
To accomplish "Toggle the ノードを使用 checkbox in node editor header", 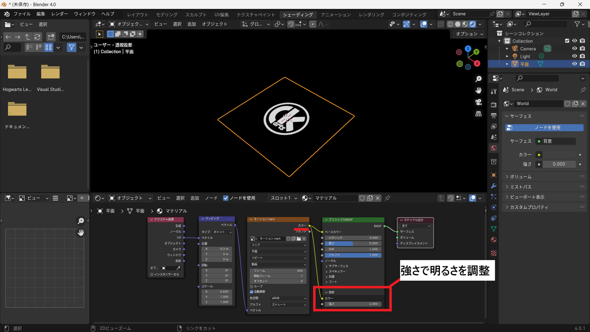I will (226, 198).
